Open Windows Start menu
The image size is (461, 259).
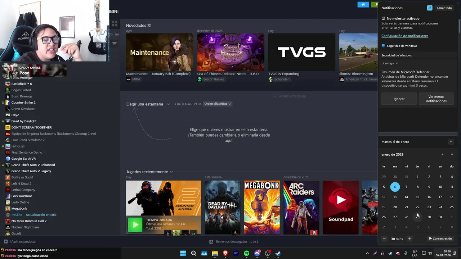[183, 253]
